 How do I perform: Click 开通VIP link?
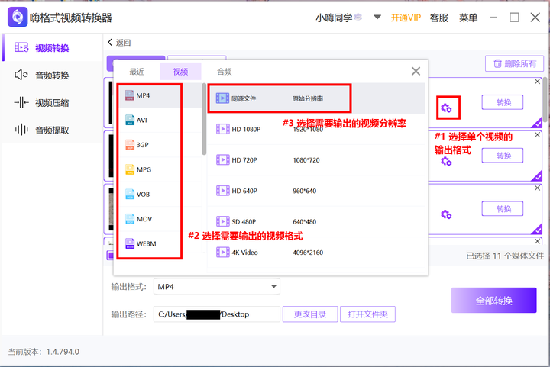click(x=406, y=18)
